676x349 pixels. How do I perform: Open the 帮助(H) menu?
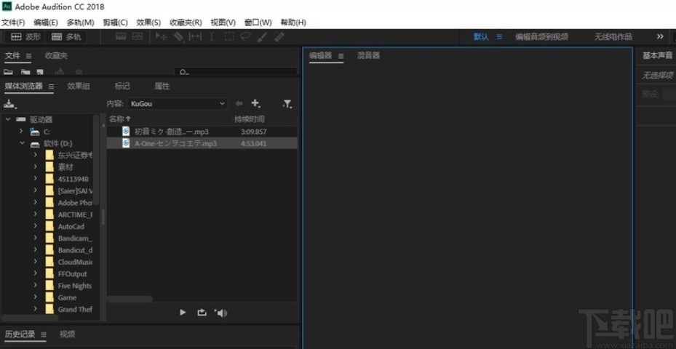pyautogui.click(x=293, y=23)
